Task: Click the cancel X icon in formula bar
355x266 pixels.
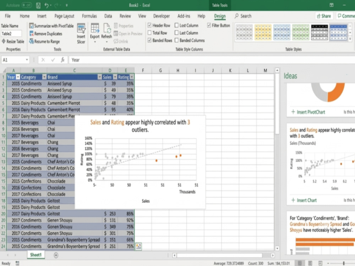Action: point(43,60)
